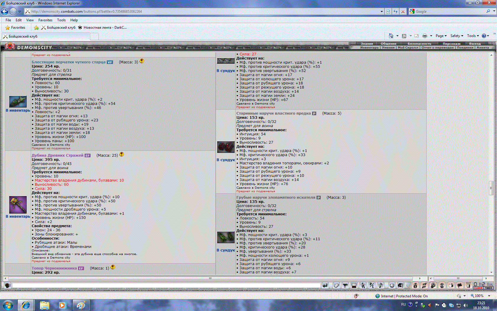This screenshot has height=311, width=497.
Task: Open address bar URL history dropdown
Action: [382, 12]
